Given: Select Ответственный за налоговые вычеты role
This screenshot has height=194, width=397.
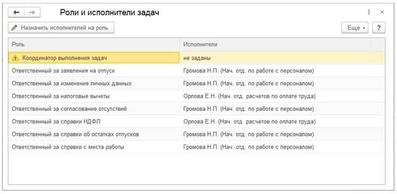Looking at the screenshot, I should pyautogui.click(x=197, y=96).
